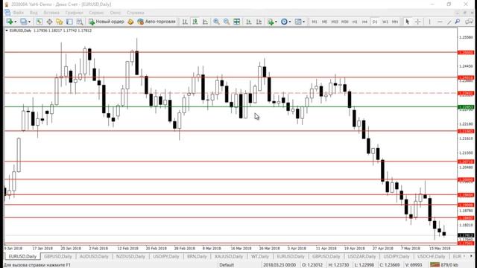The height and width of the screenshot is (268, 477).
Task: Select the green horizontal level line
Action: (230, 107)
